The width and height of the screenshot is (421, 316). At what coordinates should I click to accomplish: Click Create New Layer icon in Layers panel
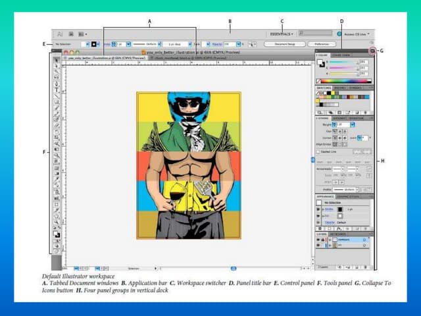pyautogui.click(x=357, y=267)
